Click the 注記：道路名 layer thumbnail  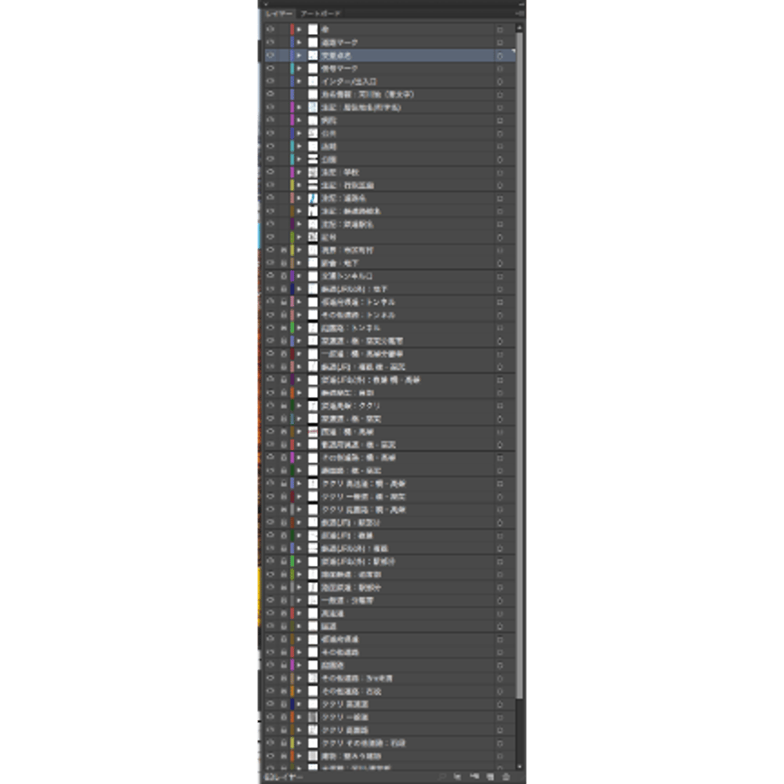click(x=313, y=199)
